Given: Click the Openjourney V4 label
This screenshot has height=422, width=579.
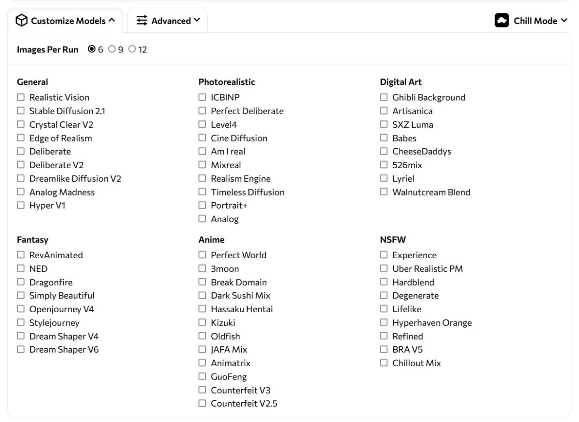Looking at the screenshot, I should [61, 309].
